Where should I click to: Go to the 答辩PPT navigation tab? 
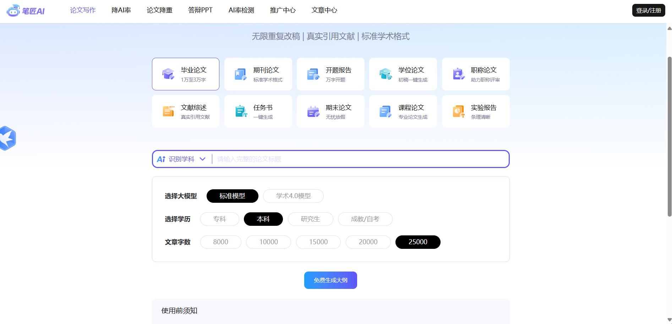[x=200, y=10]
